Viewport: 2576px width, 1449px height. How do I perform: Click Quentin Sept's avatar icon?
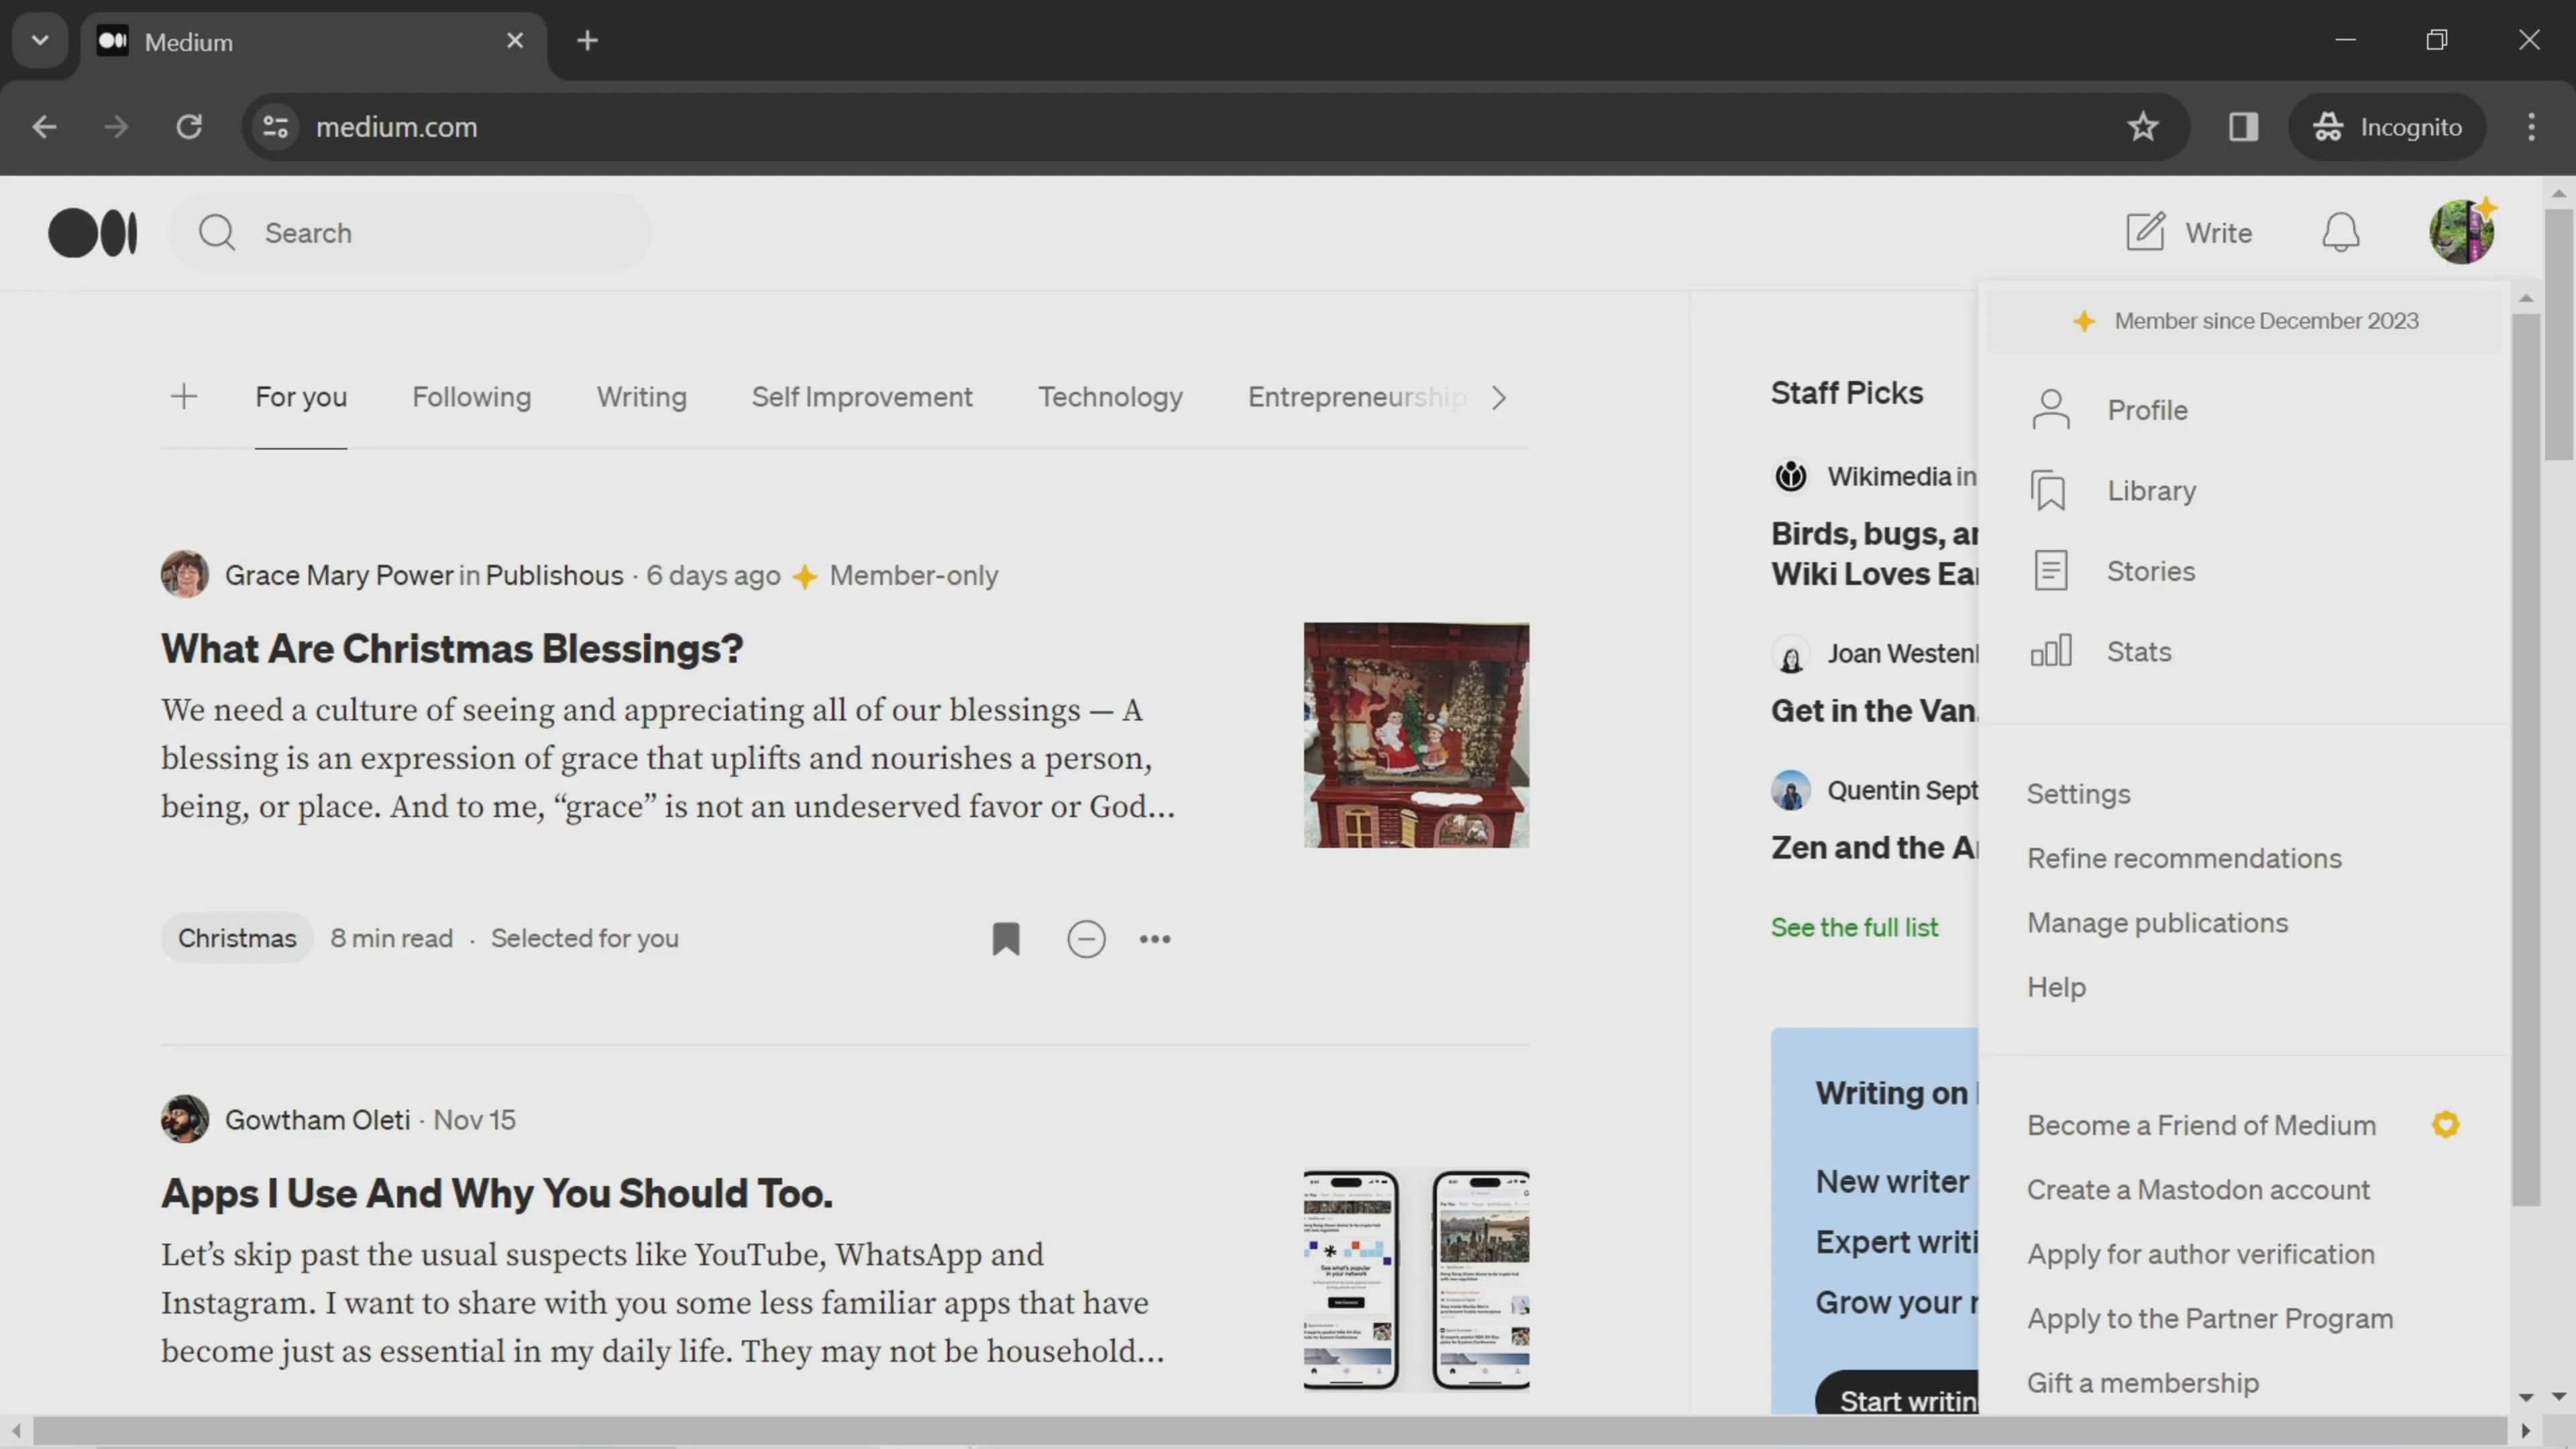1791,790
